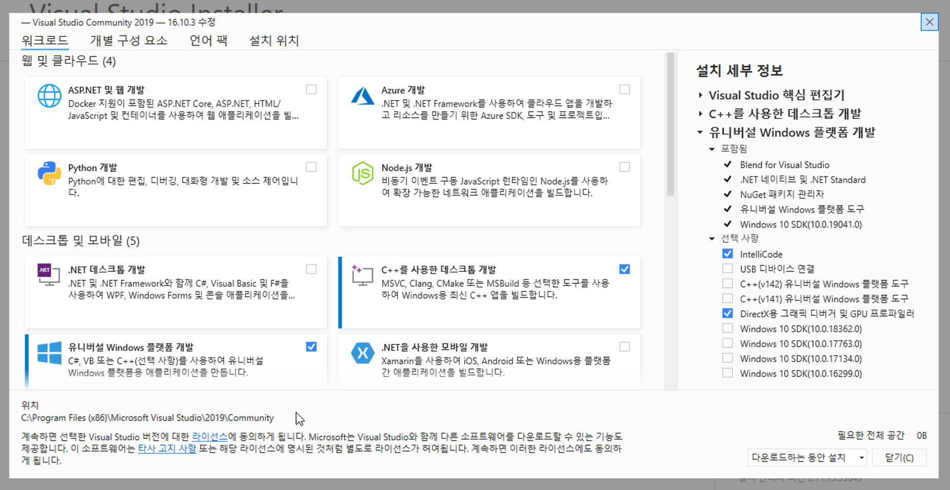Uncheck the IntelliCode optional component
The width and height of the screenshot is (950, 490).
727,254
